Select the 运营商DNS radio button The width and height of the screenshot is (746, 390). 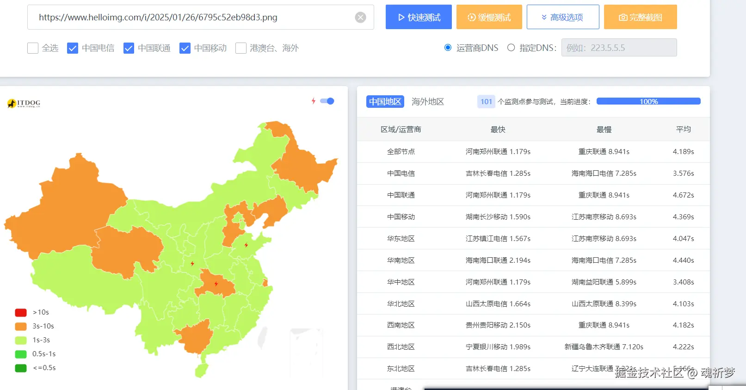(448, 48)
